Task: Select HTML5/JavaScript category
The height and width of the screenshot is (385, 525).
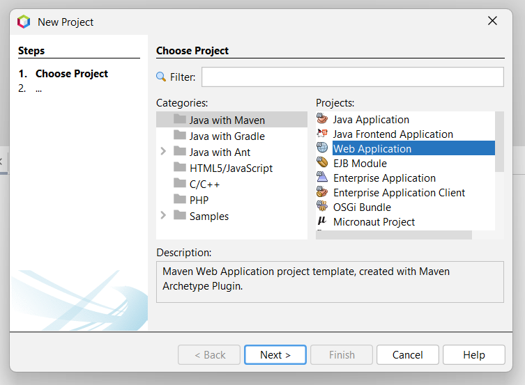Action: point(231,168)
